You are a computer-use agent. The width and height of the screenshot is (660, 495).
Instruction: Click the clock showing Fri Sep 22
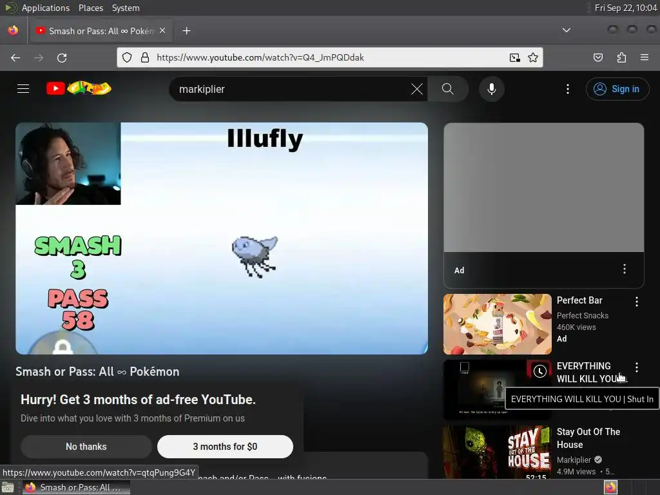point(625,8)
